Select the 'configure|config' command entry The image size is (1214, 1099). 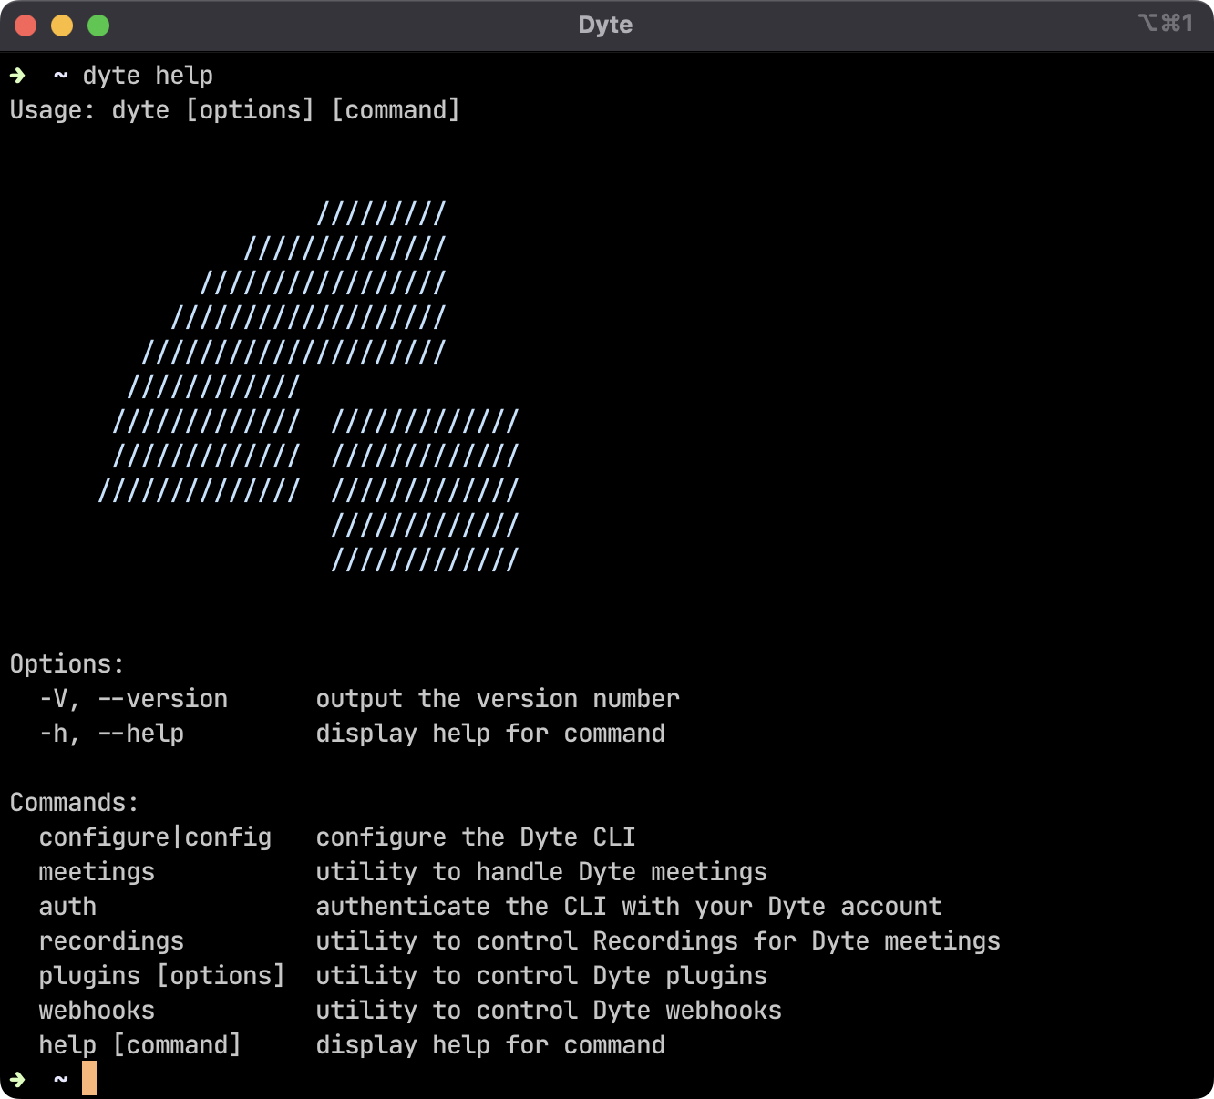(155, 837)
